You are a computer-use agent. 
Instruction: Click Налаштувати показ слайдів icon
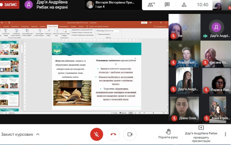pyautogui.click(x=40, y=31)
